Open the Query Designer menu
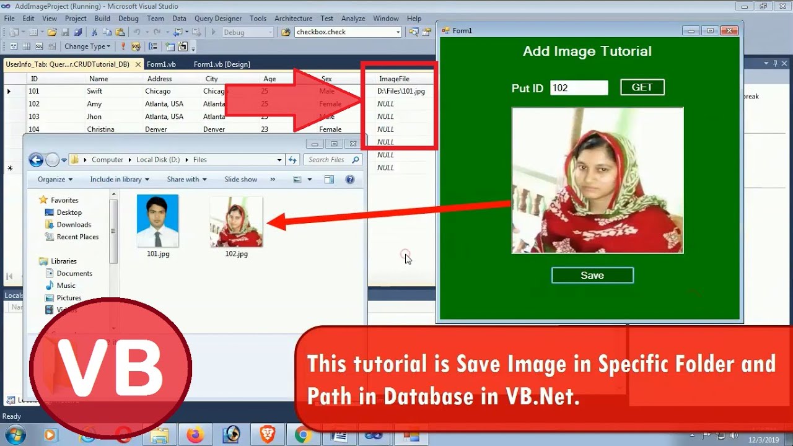The height and width of the screenshot is (446, 793). [x=218, y=19]
